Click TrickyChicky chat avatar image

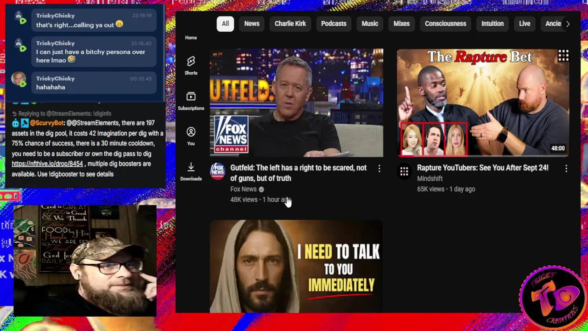pyautogui.click(x=19, y=80)
